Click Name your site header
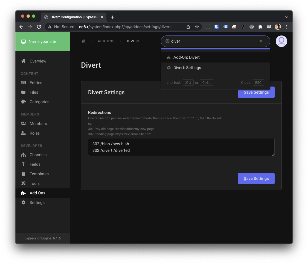Screen dimensions: 308x264 point(43,41)
